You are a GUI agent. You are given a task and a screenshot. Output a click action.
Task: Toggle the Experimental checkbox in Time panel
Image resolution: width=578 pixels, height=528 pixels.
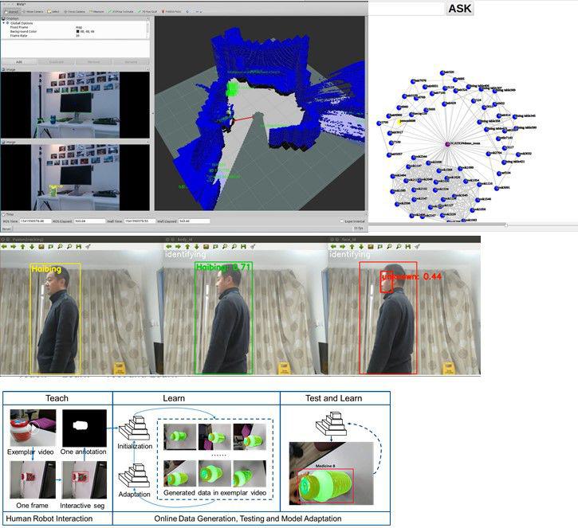(343, 221)
